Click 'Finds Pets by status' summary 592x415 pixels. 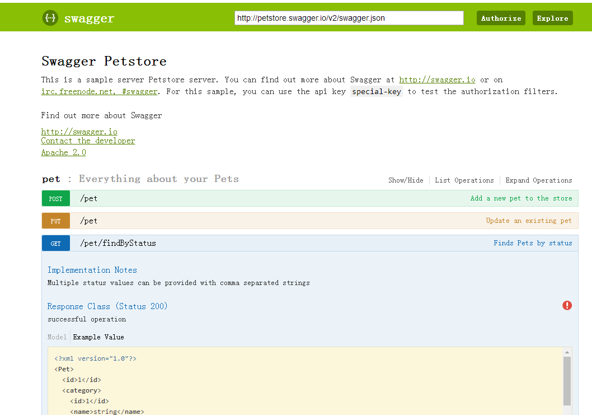tap(533, 243)
